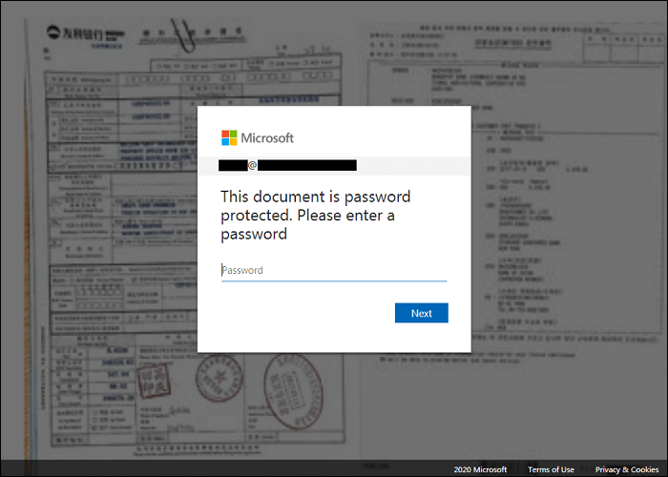Click the paper clip on background document
Image resolution: width=668 pixels, height=477 pixels.
[183, 35]
